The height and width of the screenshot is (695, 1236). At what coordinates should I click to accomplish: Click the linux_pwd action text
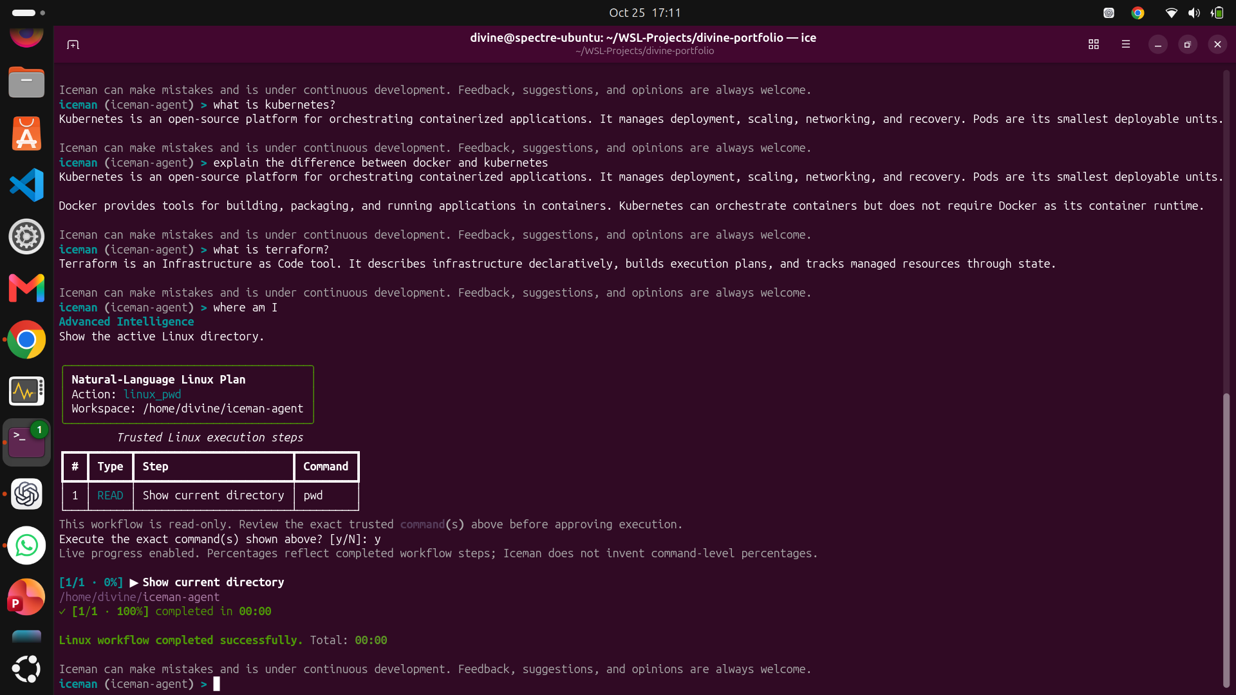point(152,394)
